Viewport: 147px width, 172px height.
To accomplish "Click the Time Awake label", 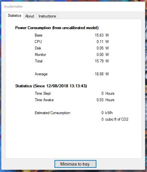I will 44,100.
